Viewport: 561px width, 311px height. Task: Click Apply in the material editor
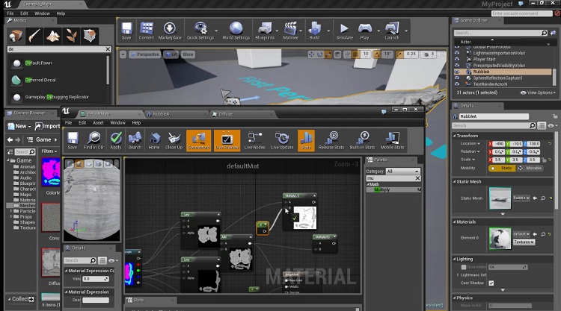pyautogui.click(x=115, y=140)
